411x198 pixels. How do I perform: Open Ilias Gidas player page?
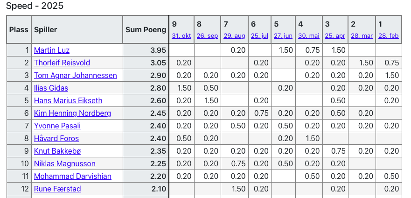pos(51,88)
